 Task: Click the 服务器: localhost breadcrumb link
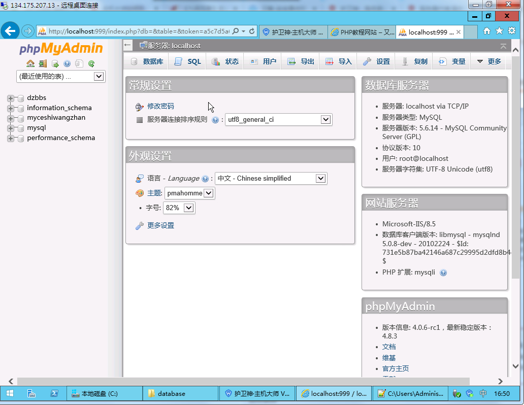click(x=174, y=46)
